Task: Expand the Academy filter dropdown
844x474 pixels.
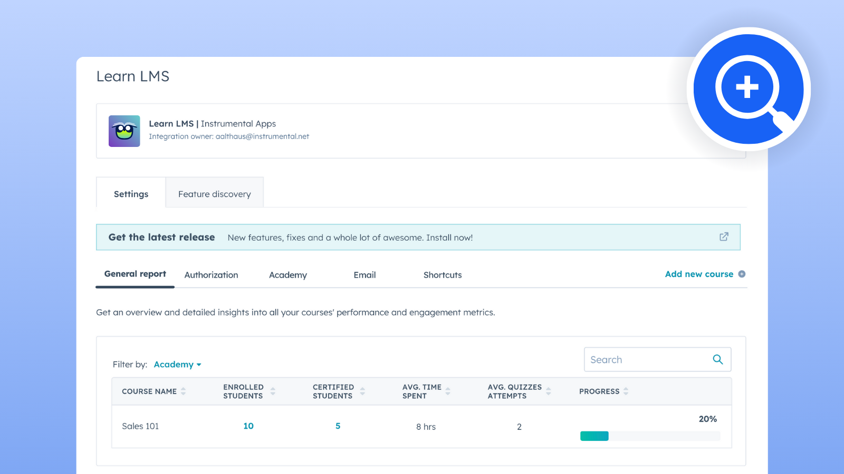Action: 177,364
